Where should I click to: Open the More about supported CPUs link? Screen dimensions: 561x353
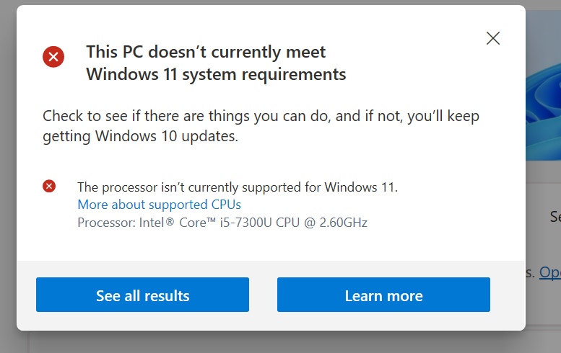coord(159,205)
